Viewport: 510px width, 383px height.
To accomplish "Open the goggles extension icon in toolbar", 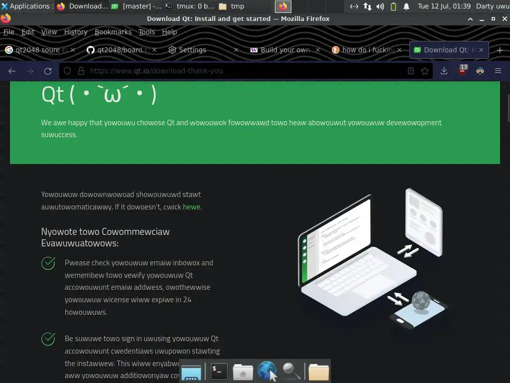I will point(480,71).
